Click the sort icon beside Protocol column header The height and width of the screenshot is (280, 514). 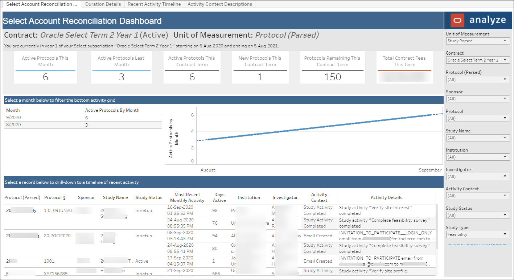pyautogui.click(x=64, y=198)
